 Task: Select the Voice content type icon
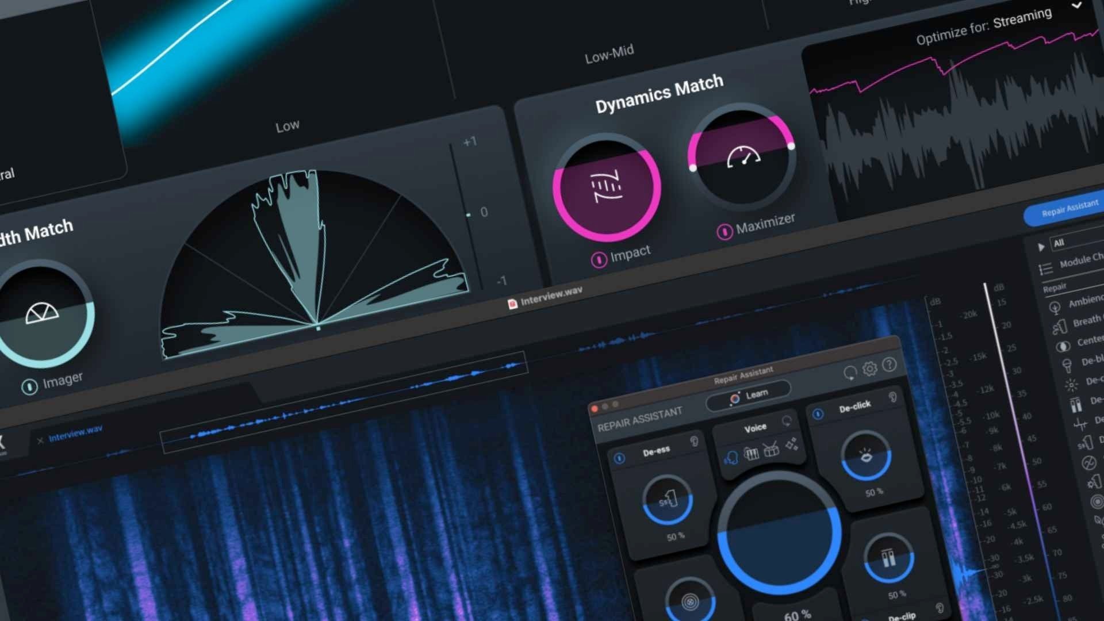tap(732, 458)
